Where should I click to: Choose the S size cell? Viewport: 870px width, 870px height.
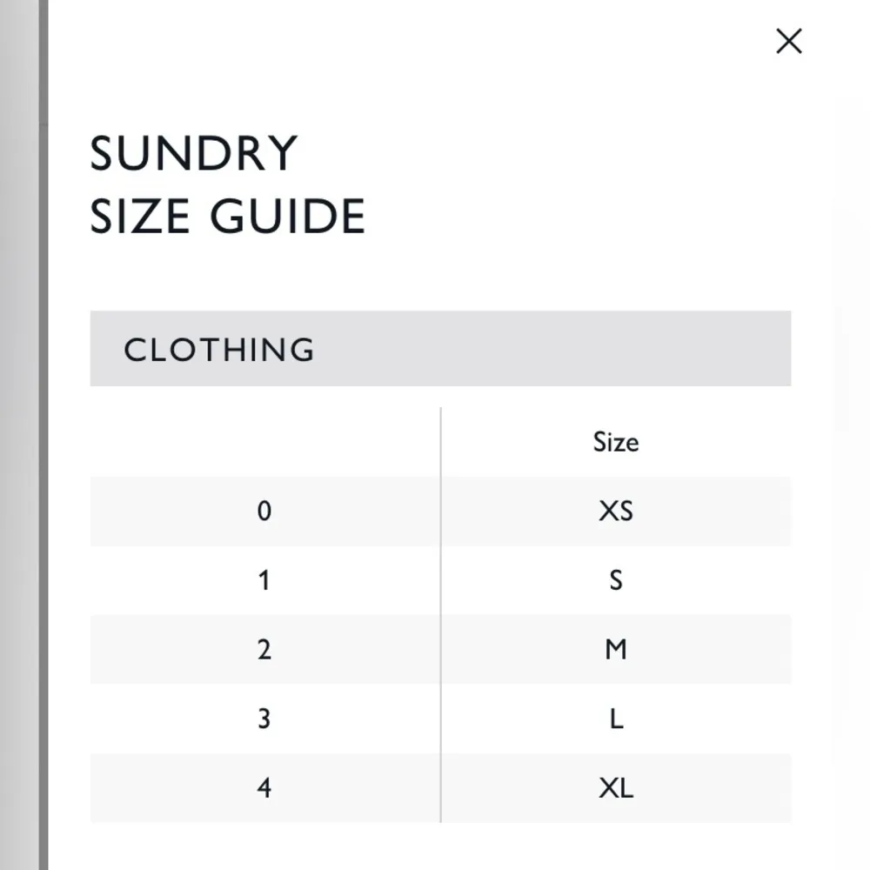point(616,580)
